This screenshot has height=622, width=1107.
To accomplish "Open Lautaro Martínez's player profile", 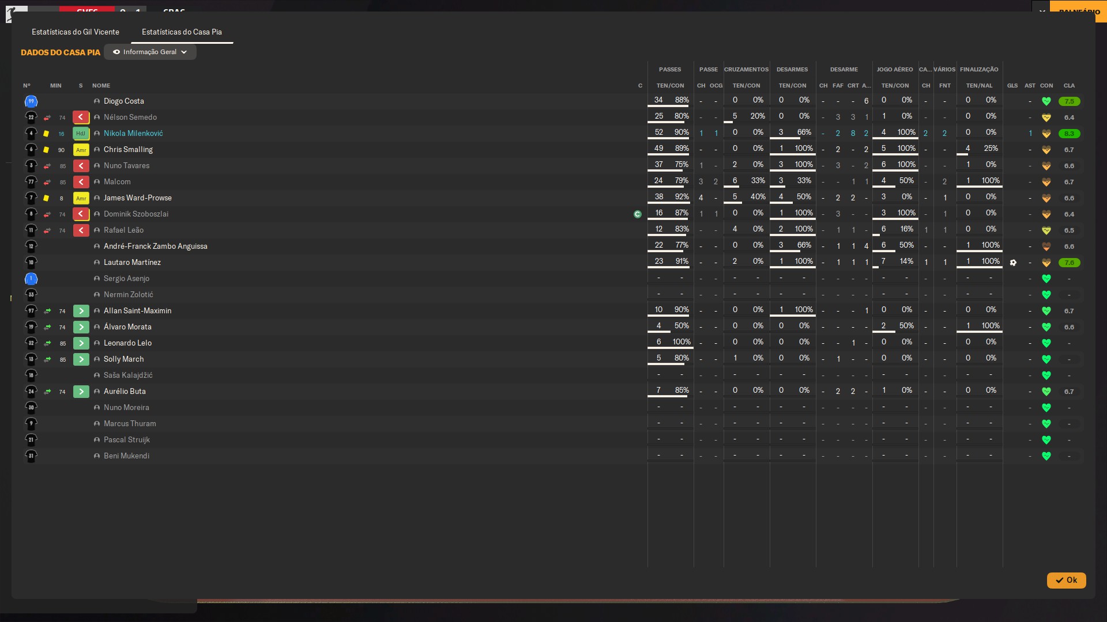I will tap(132, 262).
